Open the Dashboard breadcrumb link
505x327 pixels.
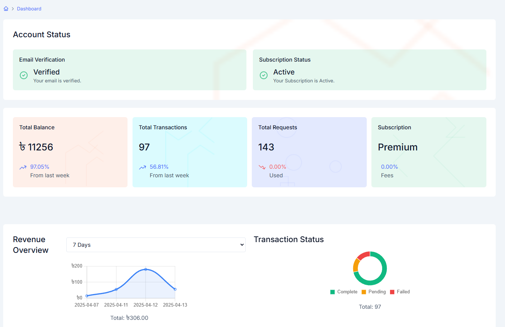(x=29, y=9)
